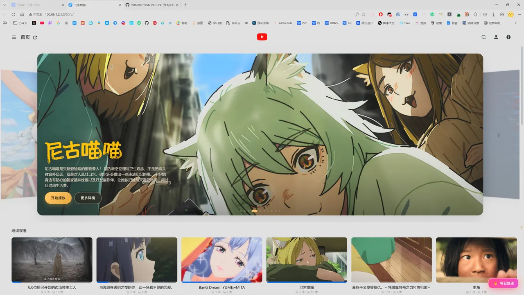The width and height of the screenshot is (524, 295).
Task: Click the 尼古喵喵 banner title logo
Action: tap(84, 151)
